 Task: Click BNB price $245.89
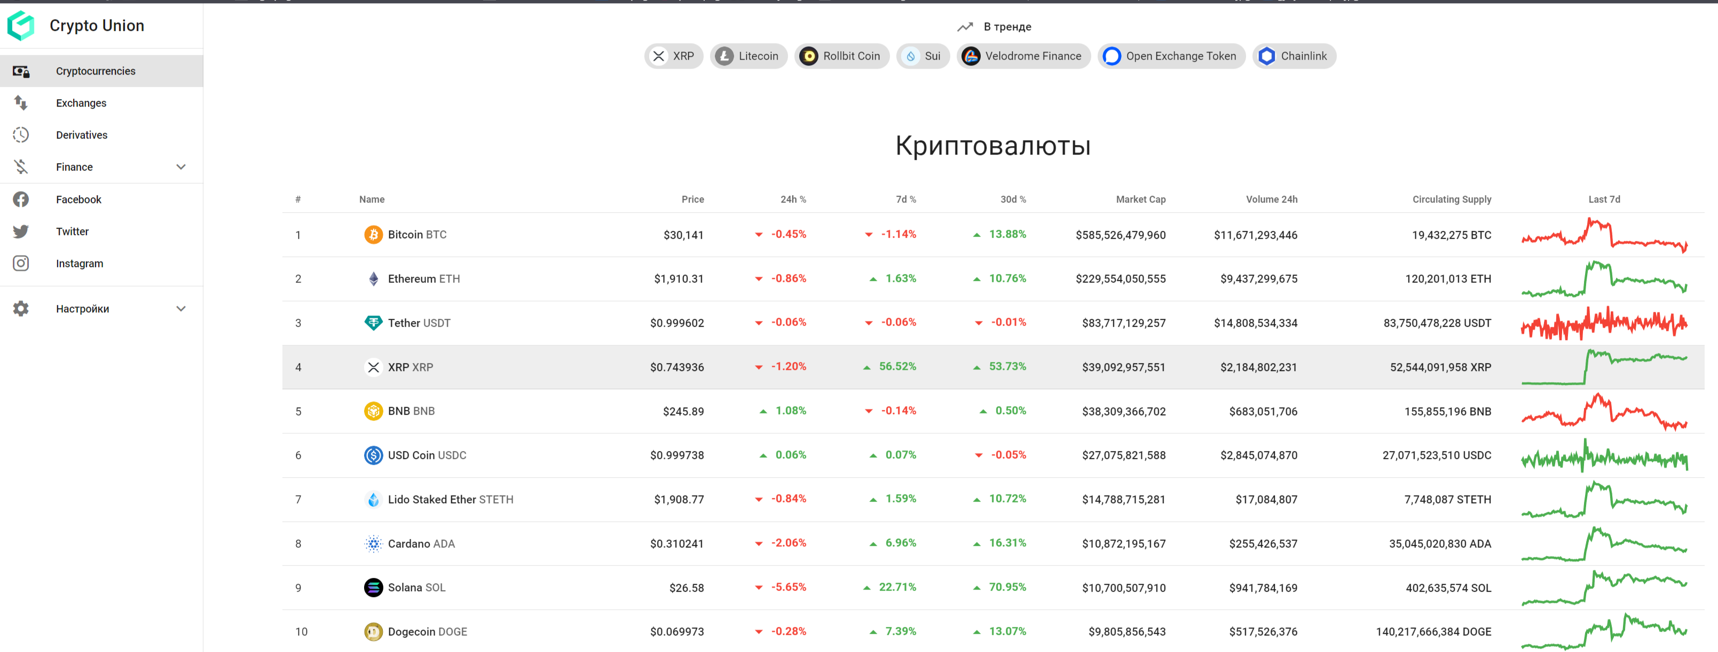(x=683, y=411)
